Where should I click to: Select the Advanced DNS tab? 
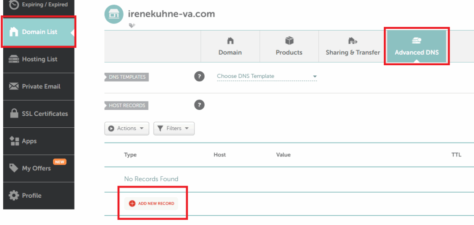[x=416, y=46]
